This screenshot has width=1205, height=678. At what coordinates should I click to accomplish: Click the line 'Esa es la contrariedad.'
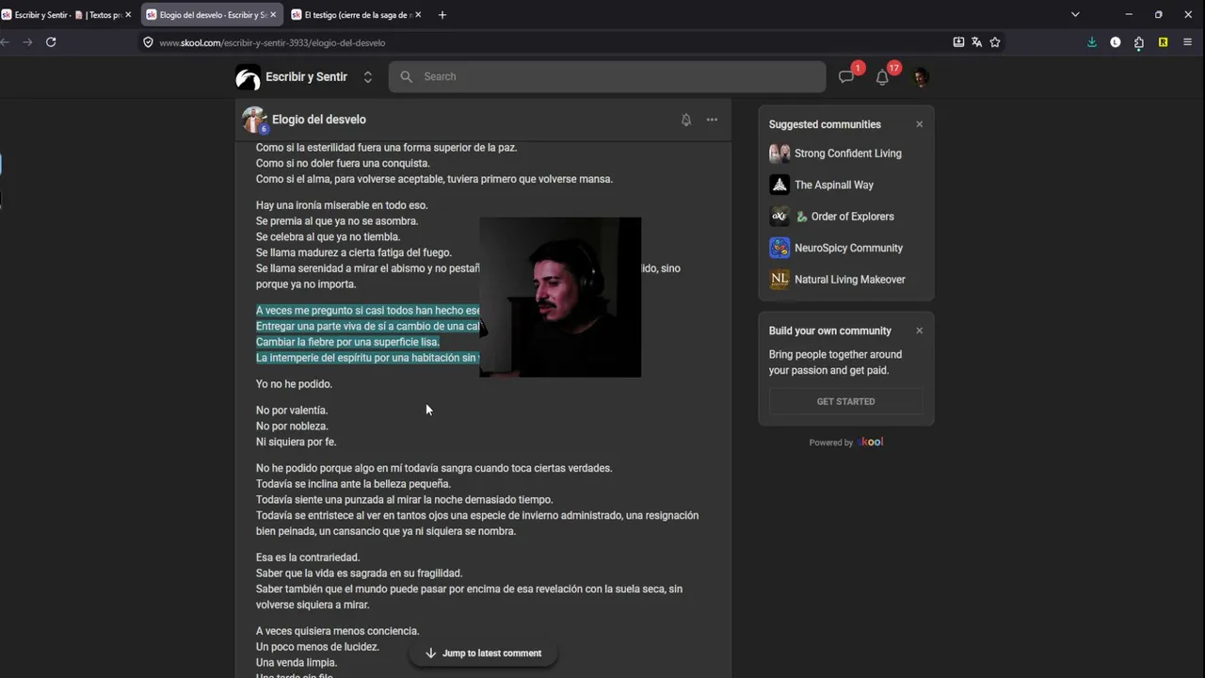click(308, 557)
